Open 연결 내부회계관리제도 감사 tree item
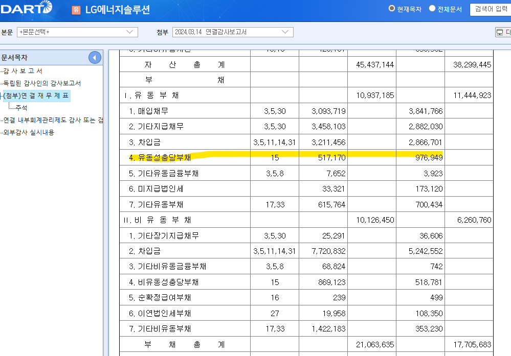 53,120
